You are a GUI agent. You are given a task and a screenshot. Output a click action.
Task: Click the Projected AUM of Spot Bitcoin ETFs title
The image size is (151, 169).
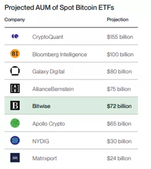[59, 7]
